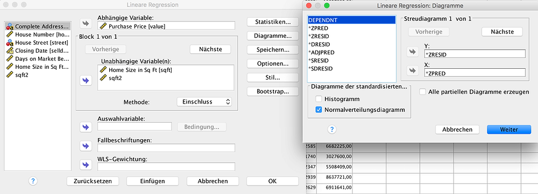The height and width of the screenshot is (194, 538).
Task: Click the nominal icon of House Street variable
Action: 10,42
